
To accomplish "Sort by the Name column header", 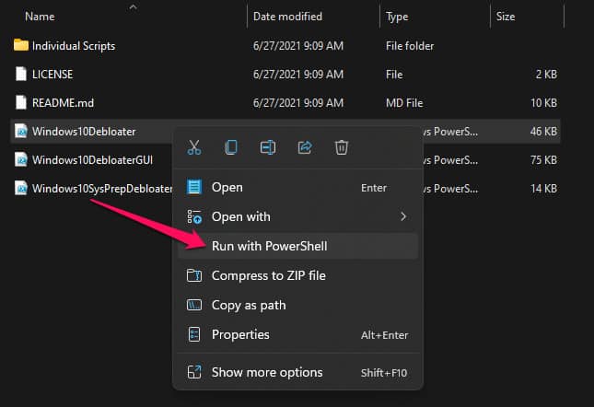I will [x=40, y=17].
